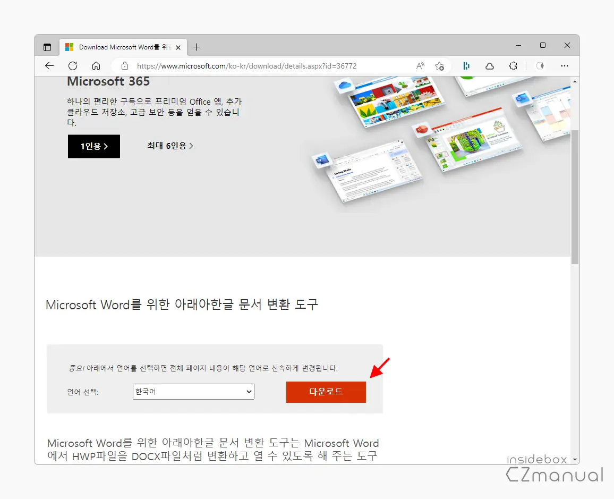Click the vertical scrollbar thumb

pyautogui.click(x=575, y=197)
